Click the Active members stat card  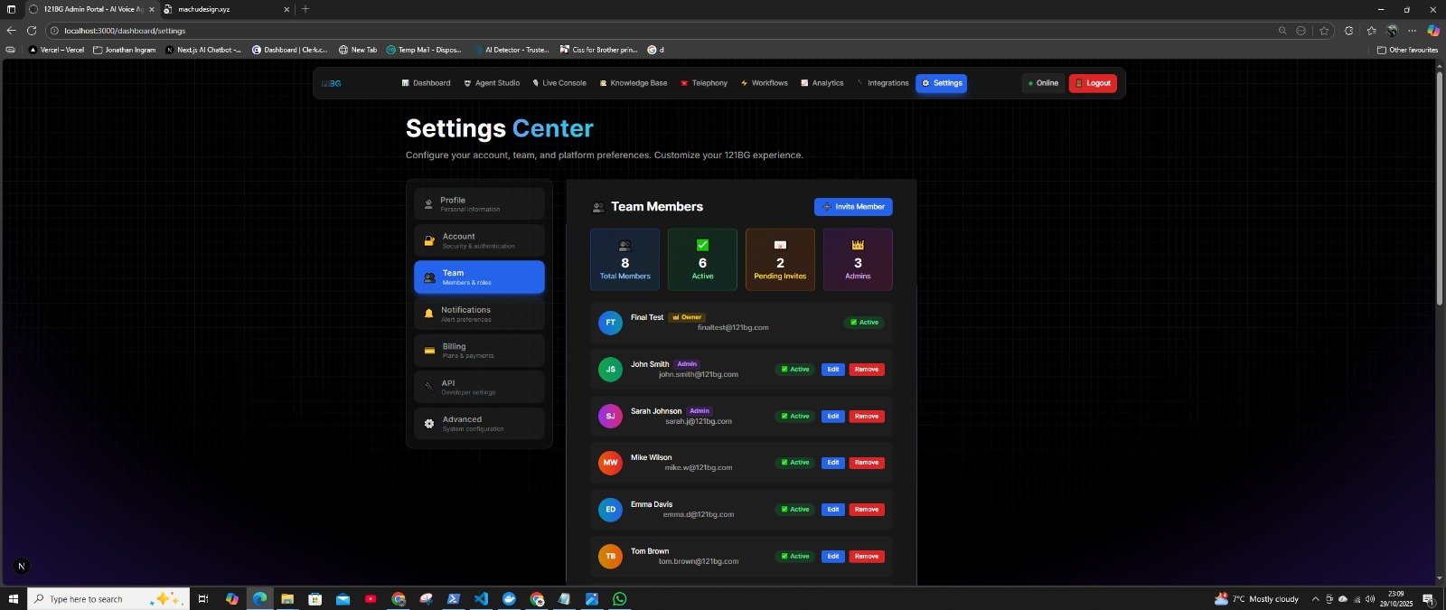pos(702,259)
